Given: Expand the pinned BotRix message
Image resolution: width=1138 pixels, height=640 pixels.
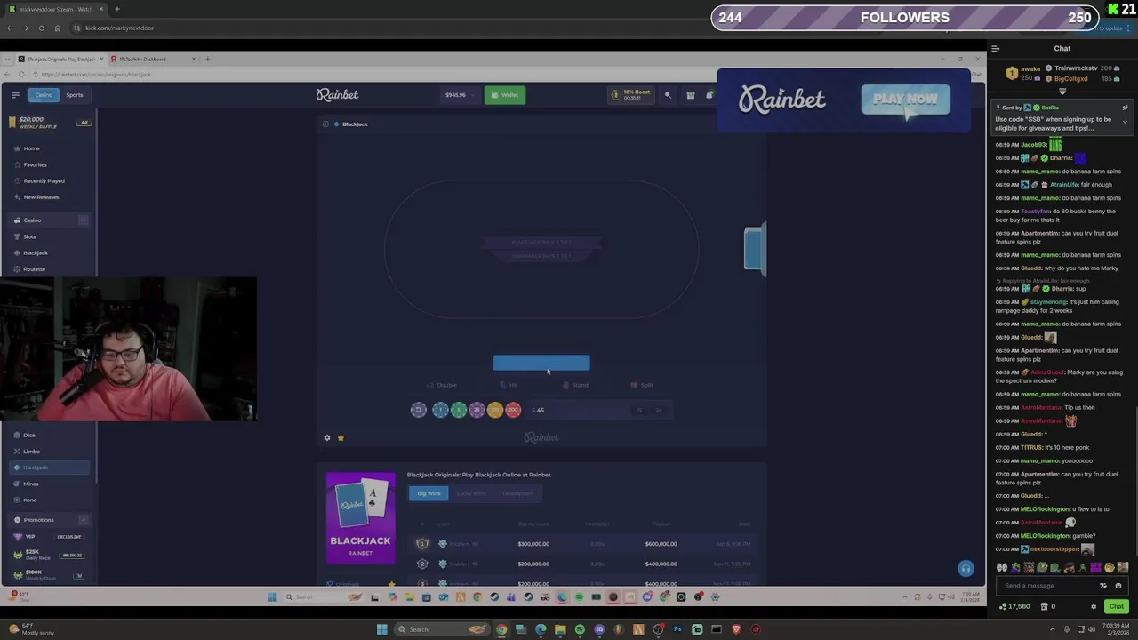Looking at the screenshot, I should point(1125,122).
